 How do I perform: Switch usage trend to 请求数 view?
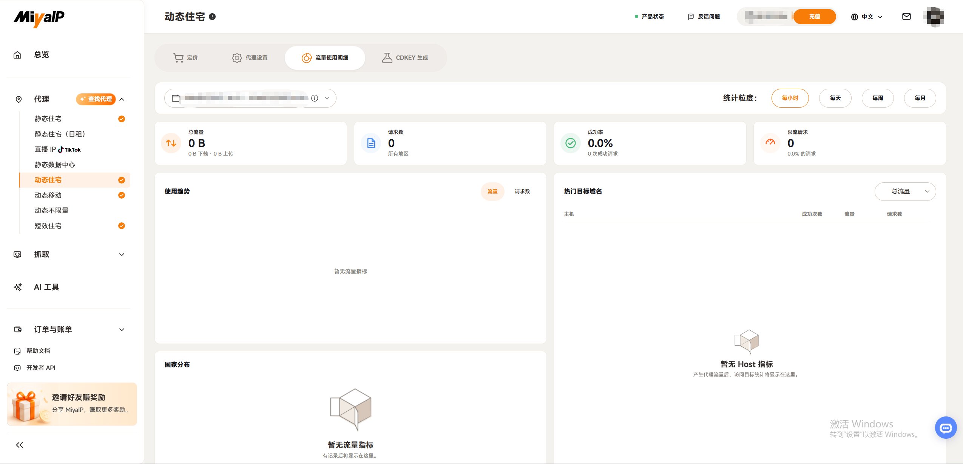click(x=522, y=192)
